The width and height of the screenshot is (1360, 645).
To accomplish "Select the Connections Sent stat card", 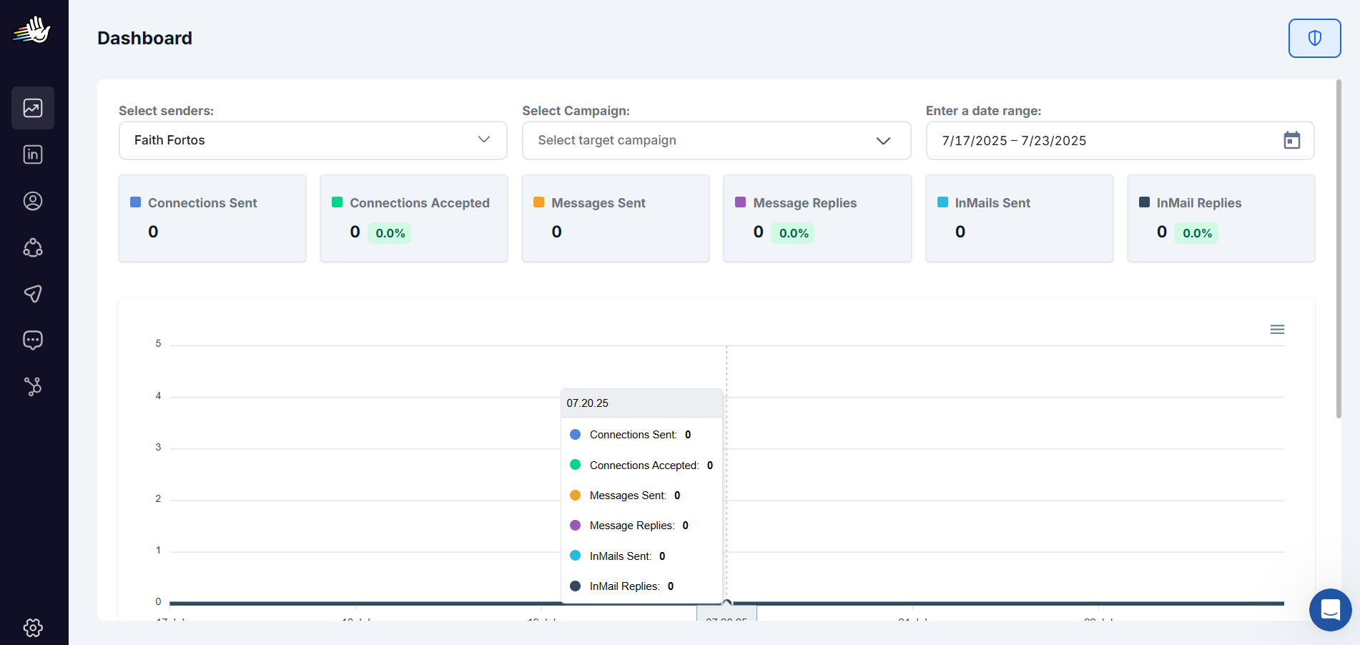I will click(212, 218).
